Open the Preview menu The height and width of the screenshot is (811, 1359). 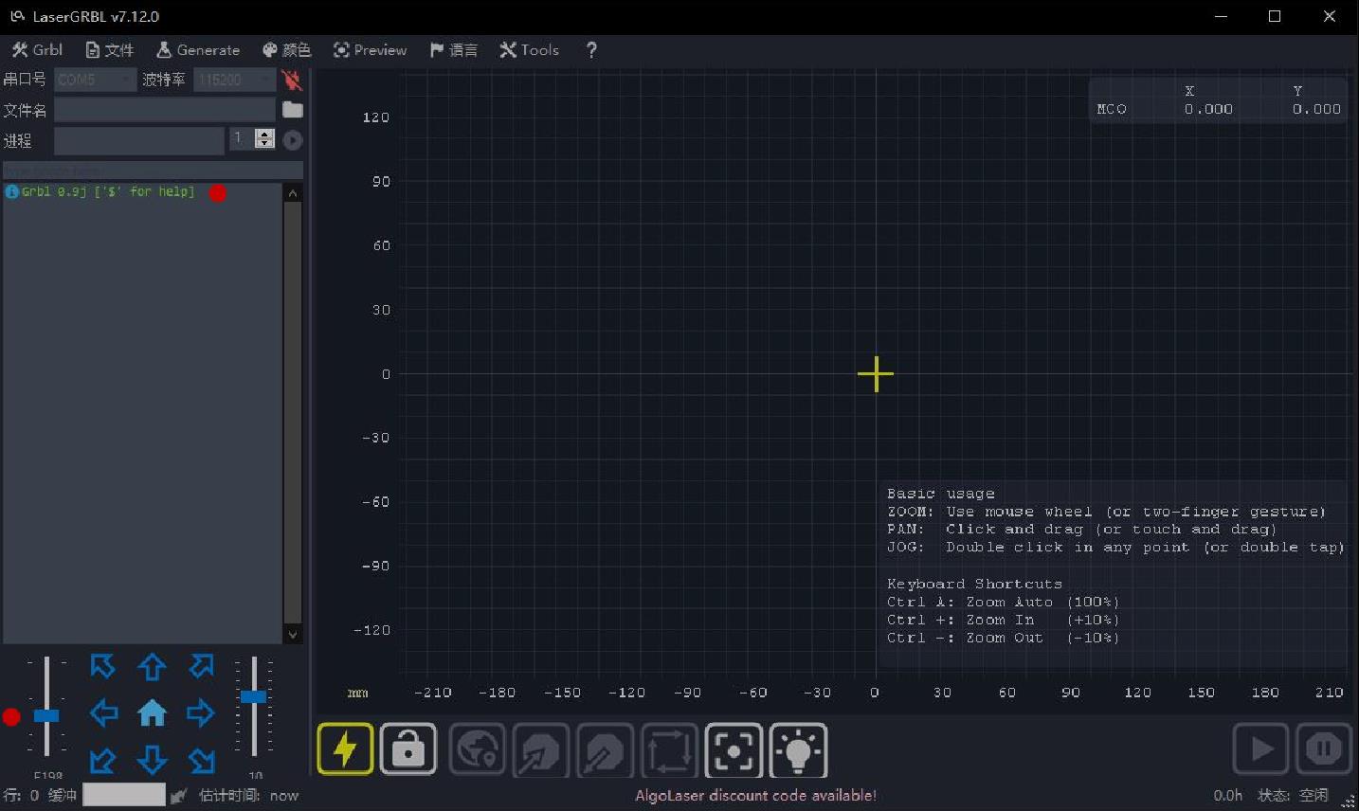pos(370,50)
